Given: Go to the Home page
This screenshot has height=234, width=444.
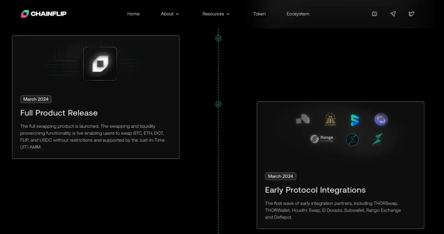Looking at the screenshot, I should (x=133, y=14).
